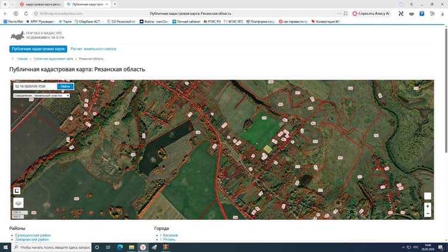Open Расчет земельного налога menu item
This screenshot has width=448, height=252.
click(x=93, y=49)
